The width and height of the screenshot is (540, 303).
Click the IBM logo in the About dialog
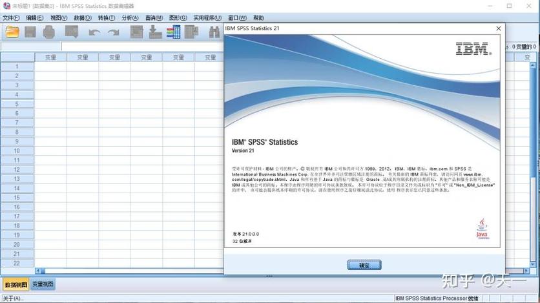[x=473, y=49]
